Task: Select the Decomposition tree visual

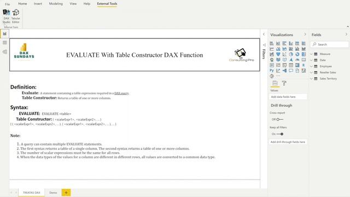Action: click(284, 71)
